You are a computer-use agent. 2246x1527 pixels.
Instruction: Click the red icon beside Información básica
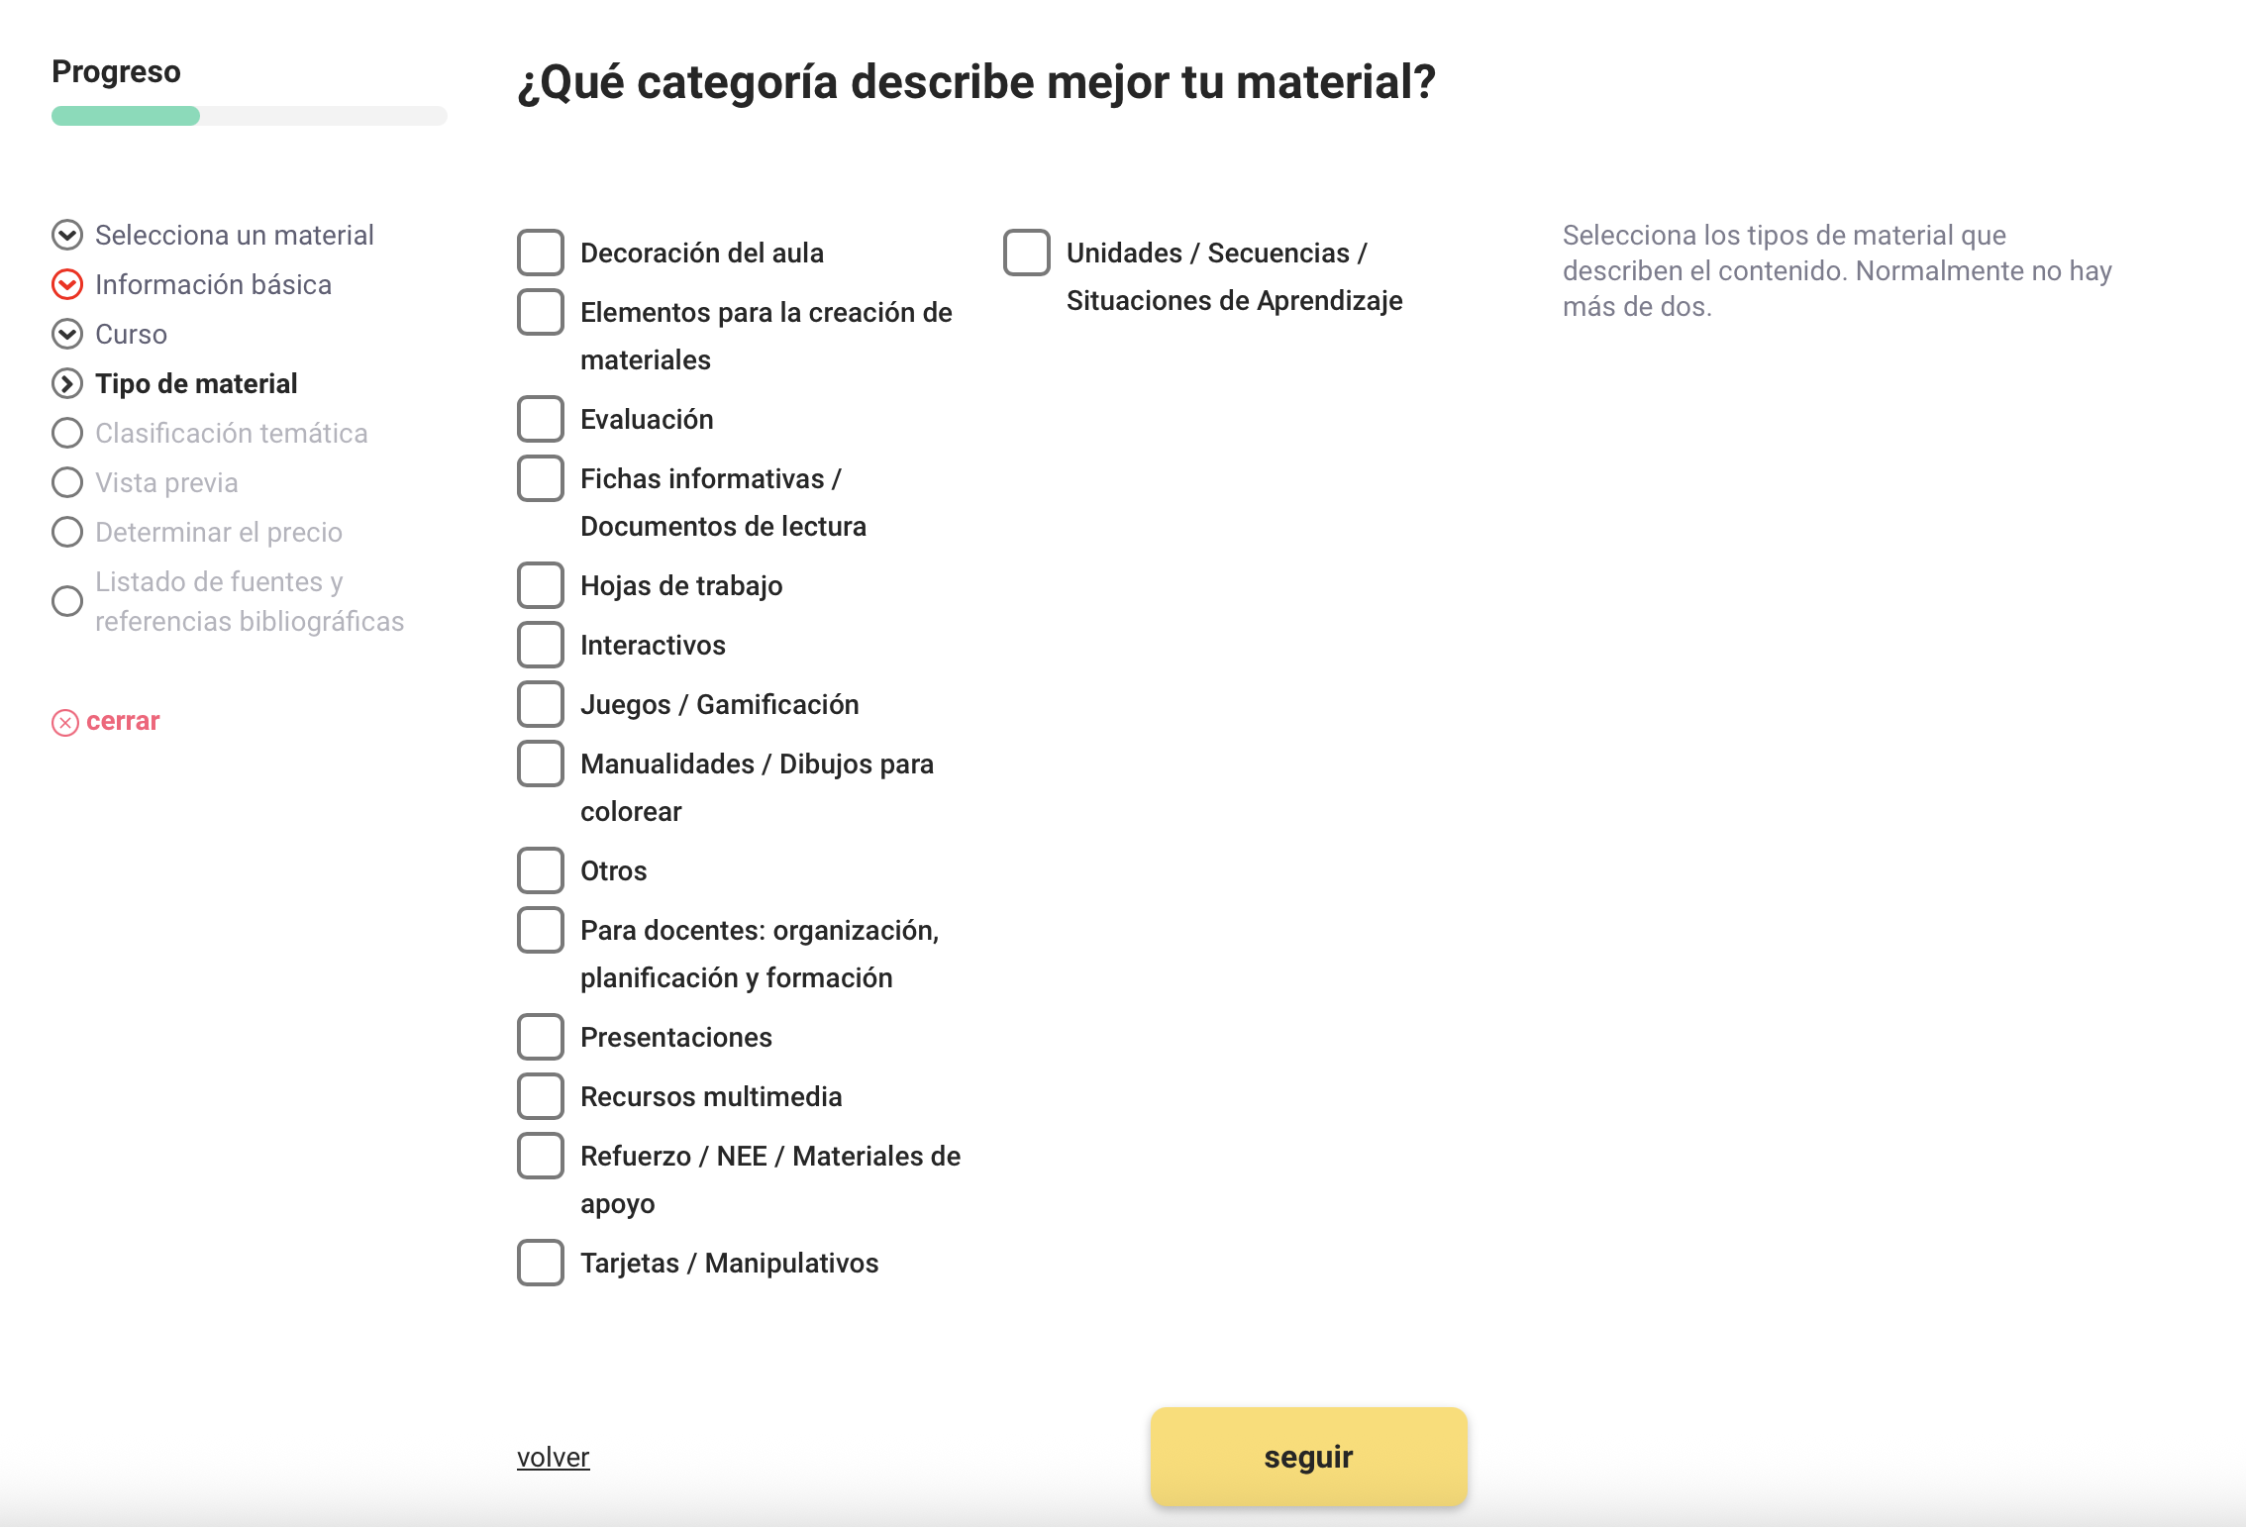[x=67, y=284]
